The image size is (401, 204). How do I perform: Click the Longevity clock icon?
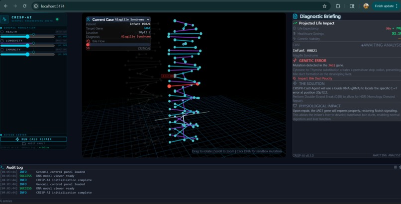2,41
